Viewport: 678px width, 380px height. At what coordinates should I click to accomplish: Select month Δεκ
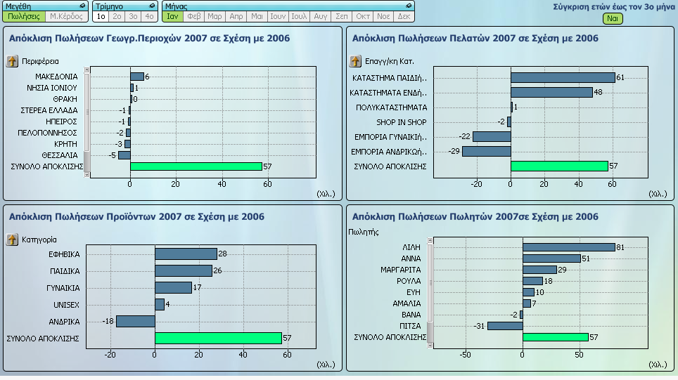point(404,16)
